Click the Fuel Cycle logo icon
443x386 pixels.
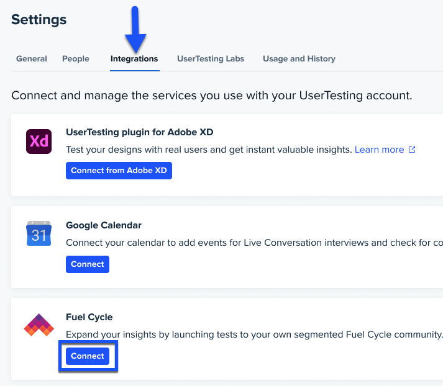[x=39, y=325]
